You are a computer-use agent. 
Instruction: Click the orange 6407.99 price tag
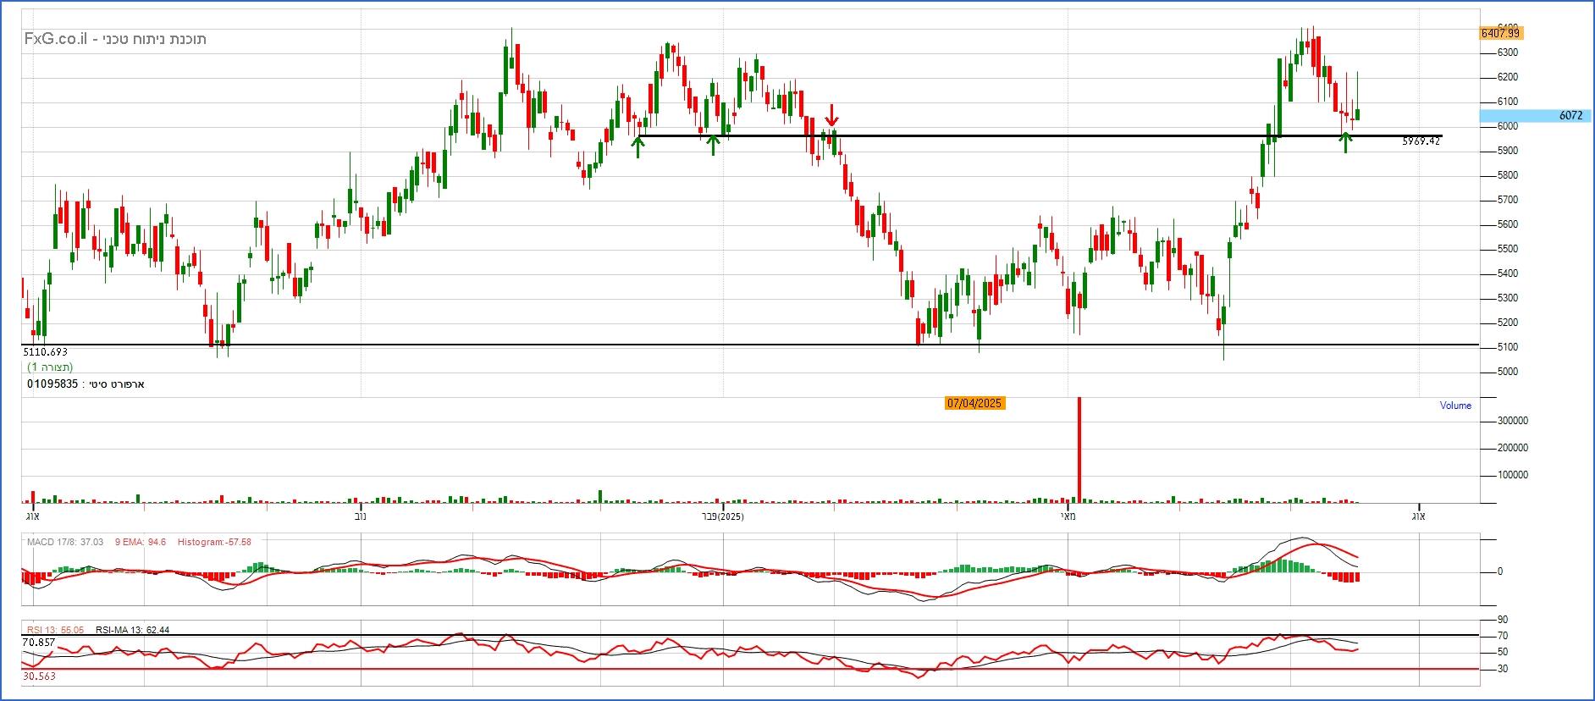pos(1500,33)
